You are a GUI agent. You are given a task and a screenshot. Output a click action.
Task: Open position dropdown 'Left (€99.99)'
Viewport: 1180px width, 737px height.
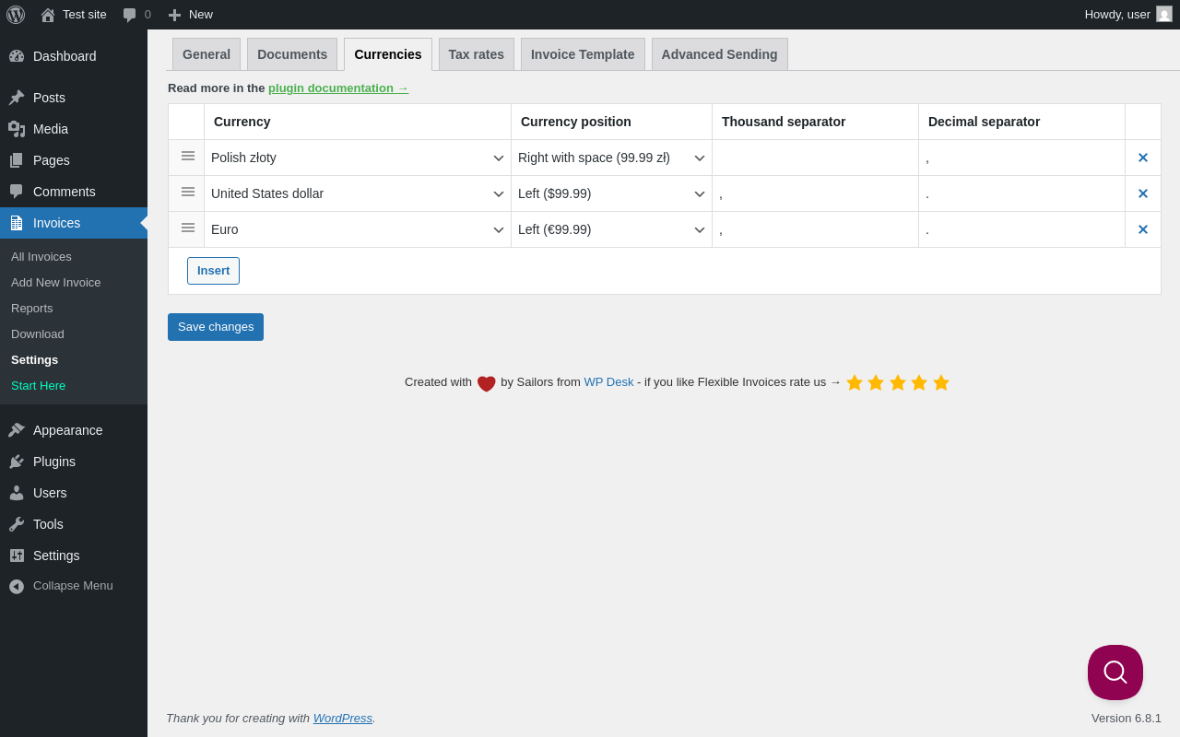[x=612, y=229]
